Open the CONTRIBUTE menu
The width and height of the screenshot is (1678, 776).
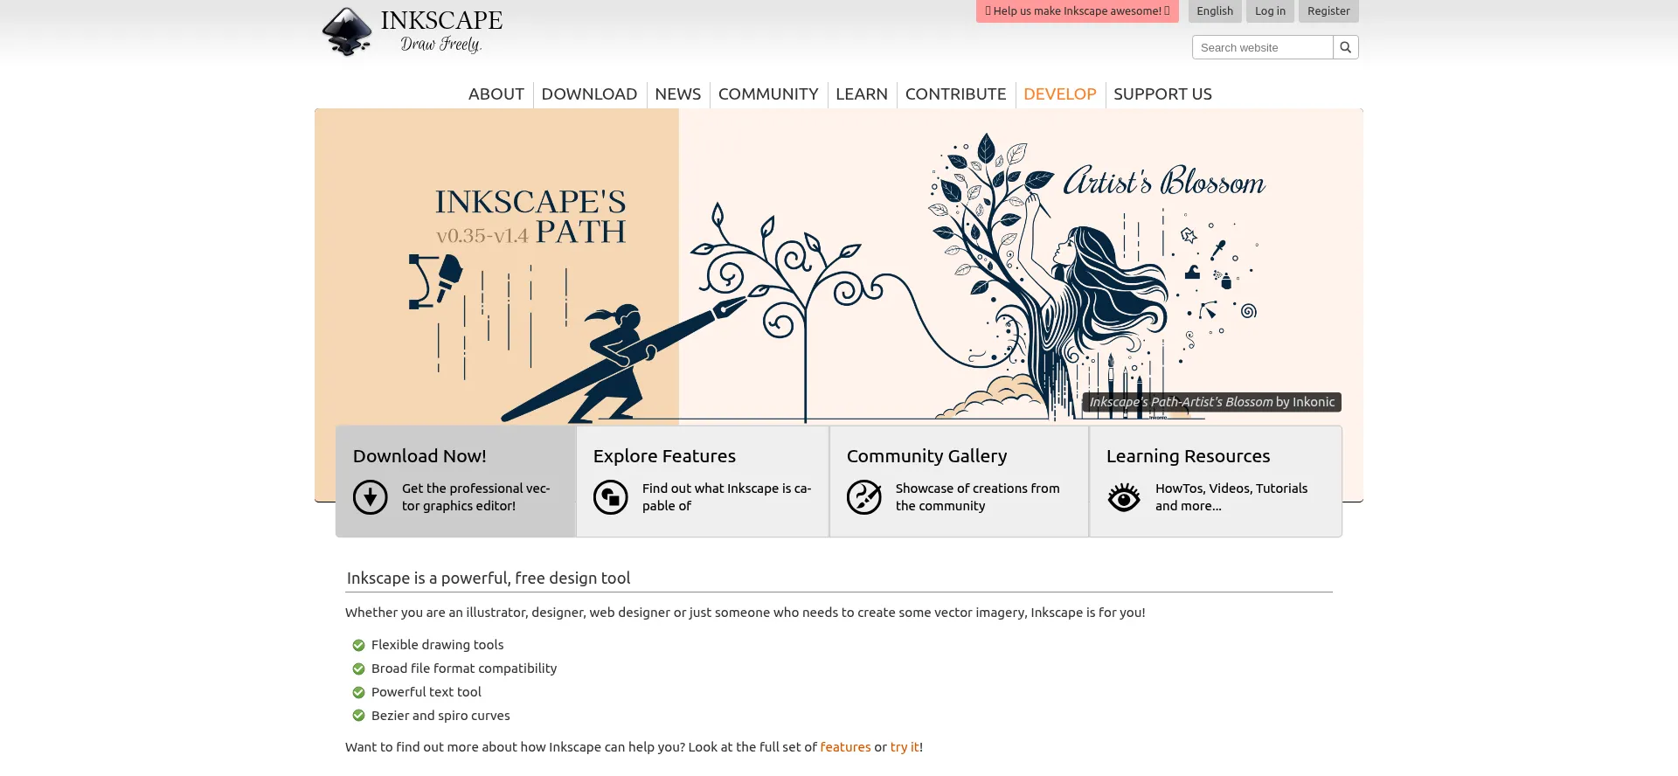pos(956,94)
